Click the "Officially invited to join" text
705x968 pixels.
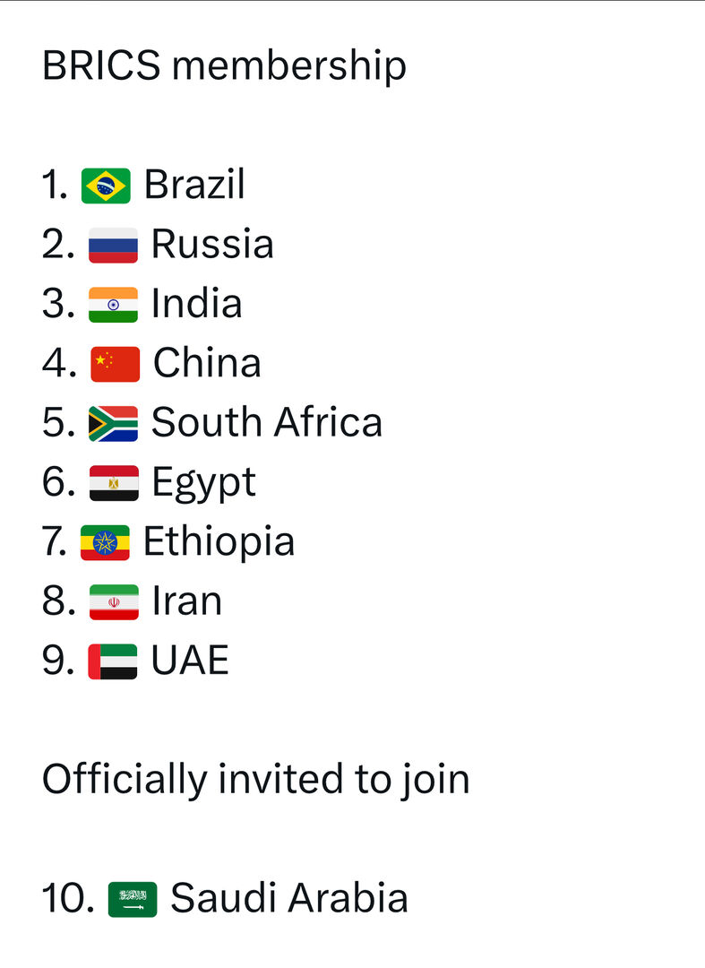pos(255,780)
